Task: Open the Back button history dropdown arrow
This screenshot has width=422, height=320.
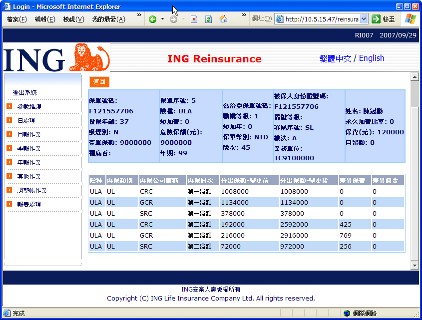Action: pos(162,19)
